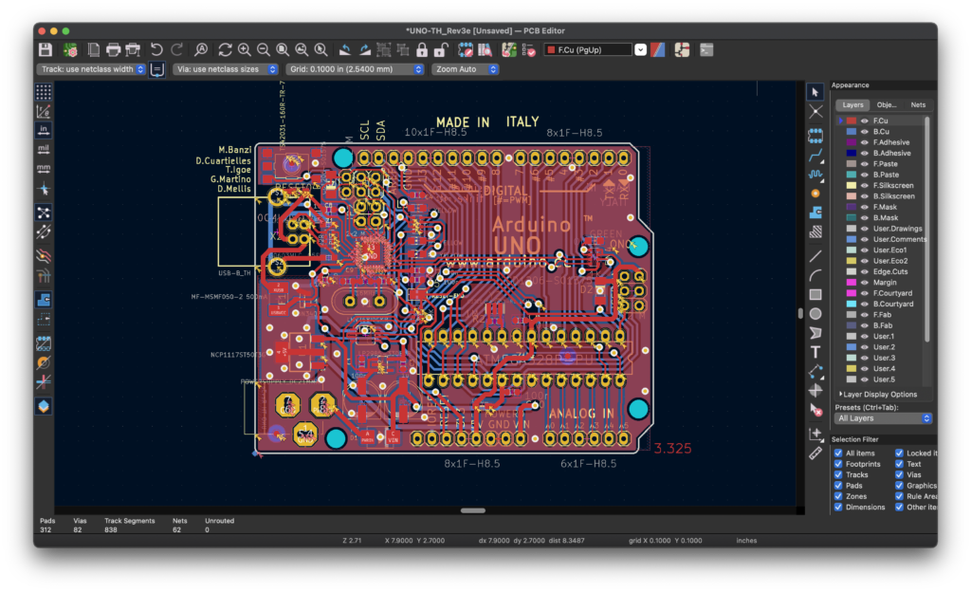
Task: Click the Save icon in top toolbar
Action: pyautogui.click(x=46, y=49)
